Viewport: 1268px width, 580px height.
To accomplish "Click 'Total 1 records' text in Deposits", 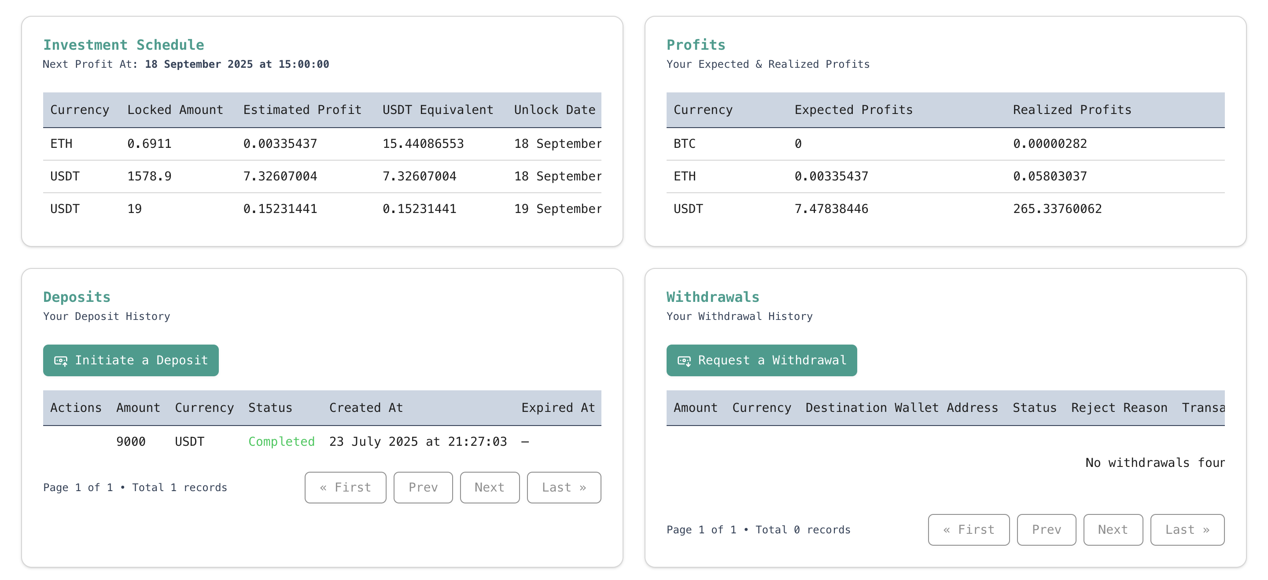I will tap(180, 488).
